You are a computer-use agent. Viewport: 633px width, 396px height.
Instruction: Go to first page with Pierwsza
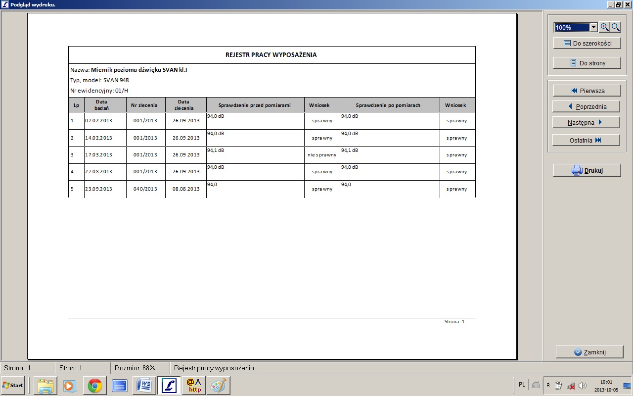(x=586, y=91)
